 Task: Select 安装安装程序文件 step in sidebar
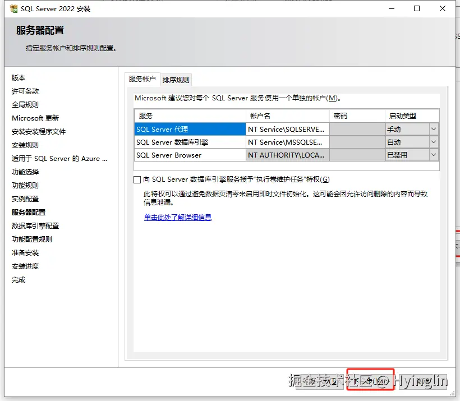point(39,132)
